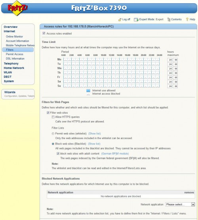Enable Allow HTTPS queries checkbox
198x220 pixels.
(53, 117)
